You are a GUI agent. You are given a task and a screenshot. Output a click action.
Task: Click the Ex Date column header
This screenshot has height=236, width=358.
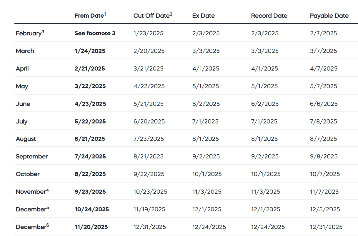203,16
